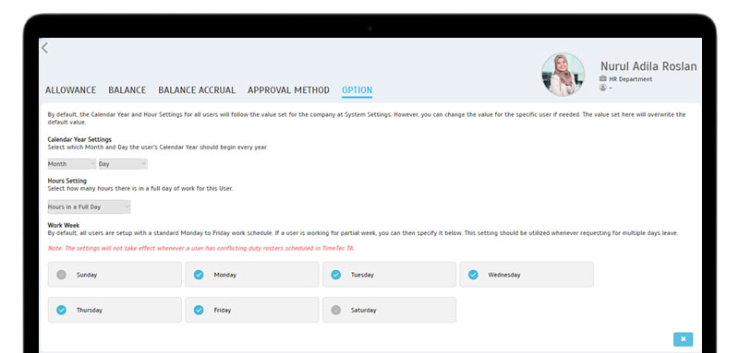This screenshot has height=353, width=739.
Task: Click the Work Week heading
Action: pos(63,226)
